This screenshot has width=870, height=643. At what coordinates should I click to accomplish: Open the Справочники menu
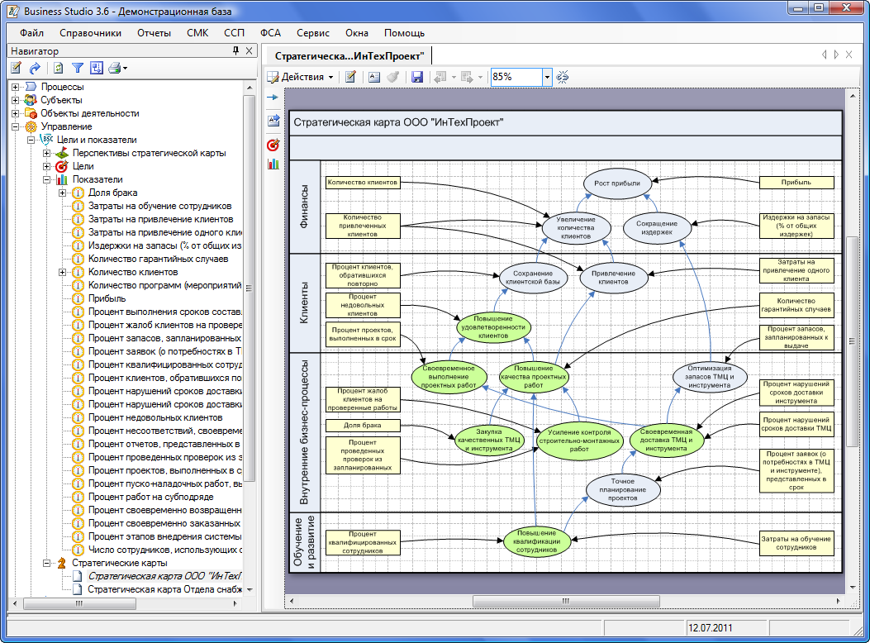[90, 33]
